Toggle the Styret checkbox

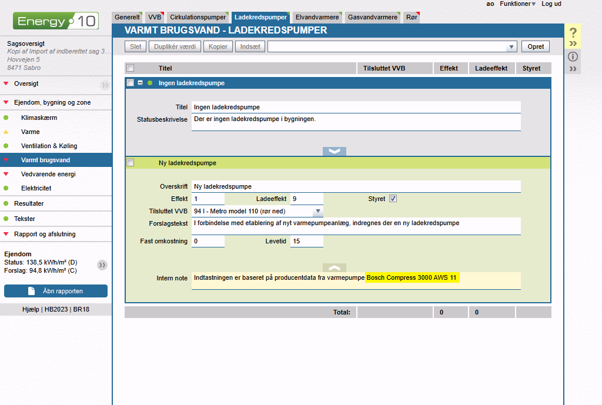point(393,199)
